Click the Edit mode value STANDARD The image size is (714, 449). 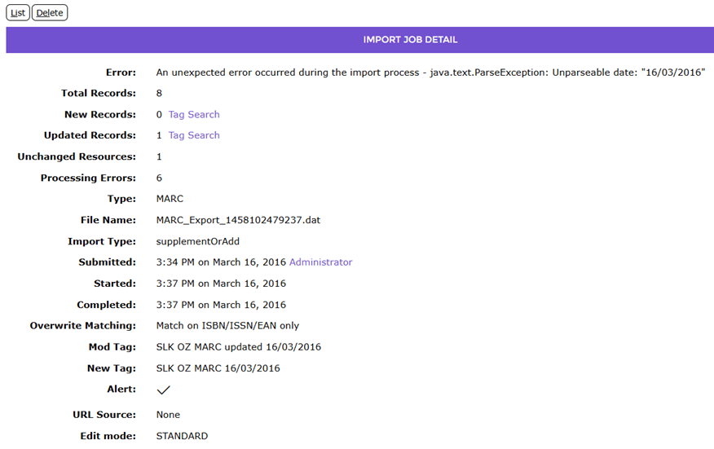(x=182, y=436)
